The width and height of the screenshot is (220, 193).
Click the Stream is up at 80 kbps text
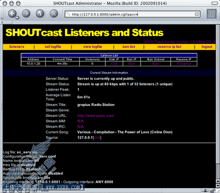(x=125, y=84)
